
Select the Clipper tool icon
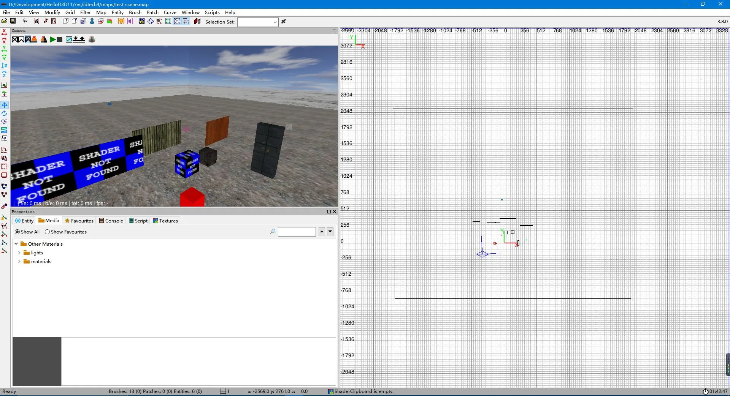click(x=4, y=130)
